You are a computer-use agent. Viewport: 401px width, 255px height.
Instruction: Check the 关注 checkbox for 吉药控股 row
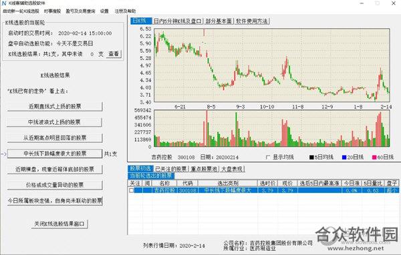(x=131, y=190)
